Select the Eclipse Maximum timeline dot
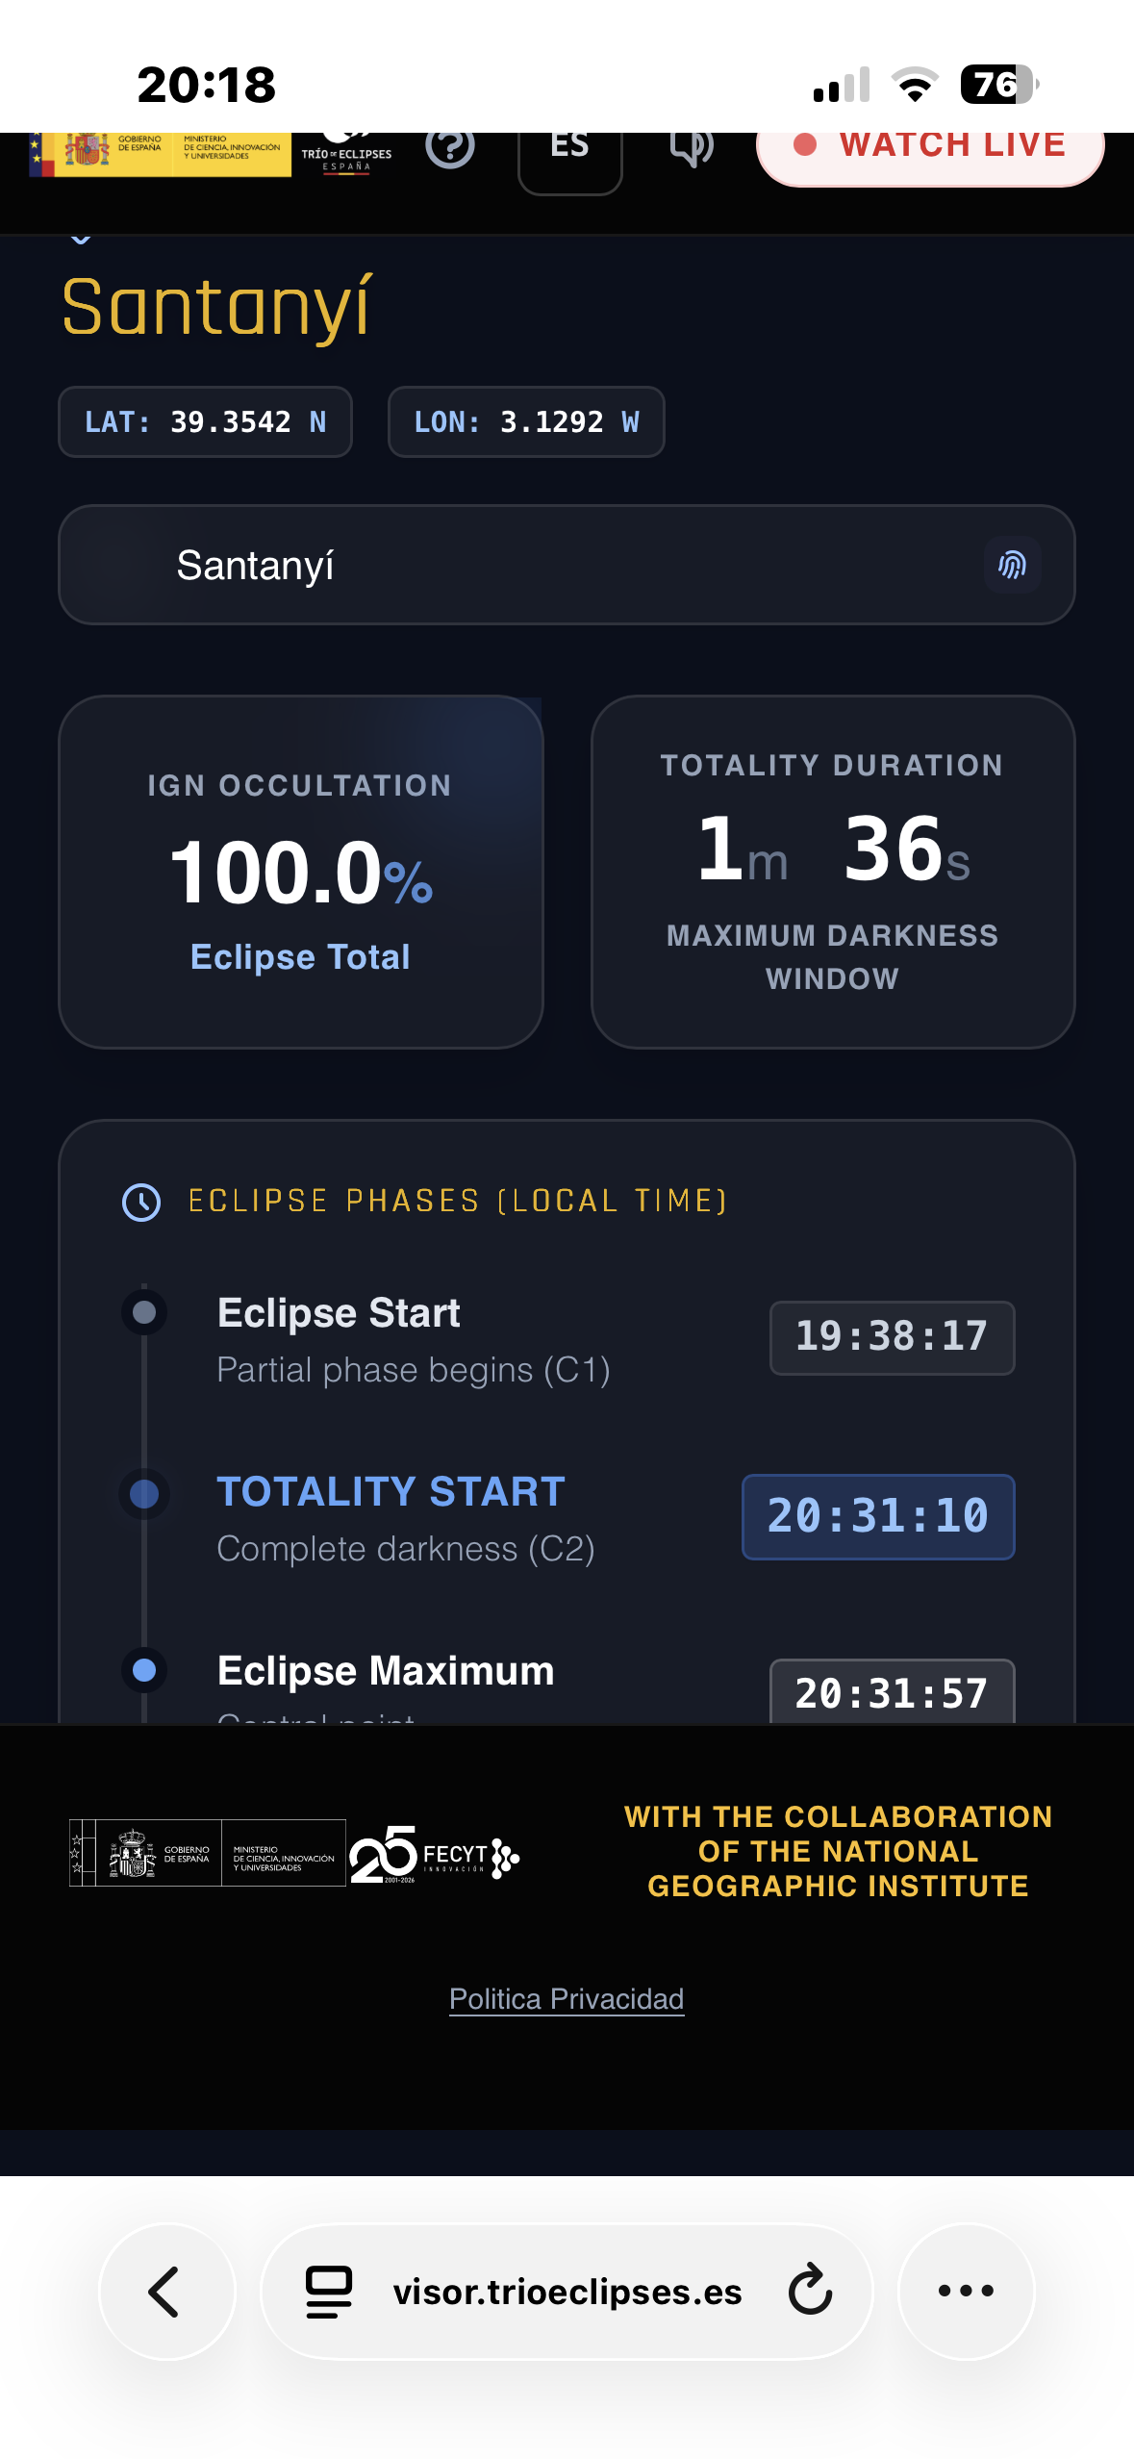1134x2459 pixels. (x=144, y=1670)
